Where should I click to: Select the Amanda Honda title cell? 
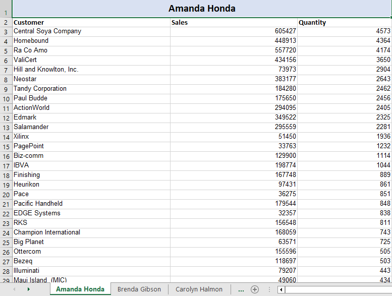click(202, 9)
